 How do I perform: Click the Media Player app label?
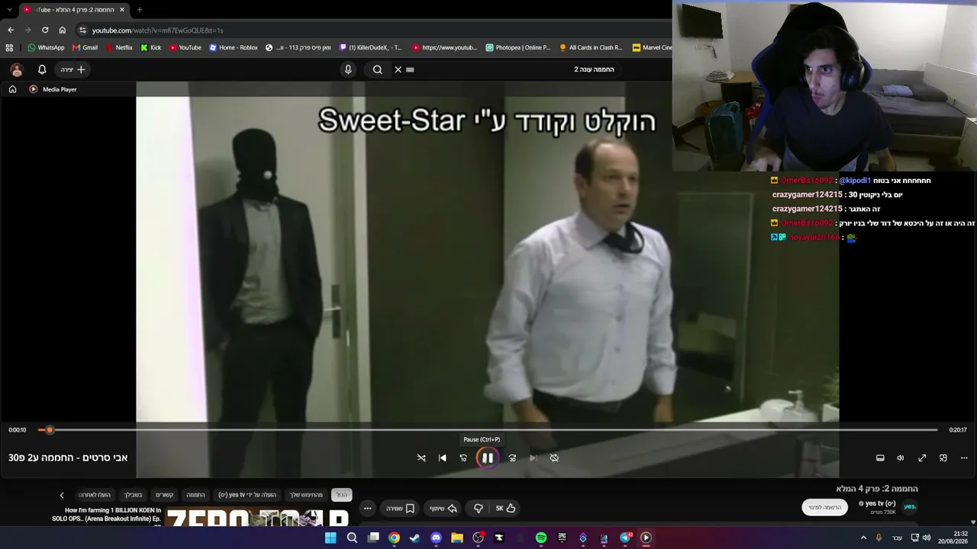60,89
